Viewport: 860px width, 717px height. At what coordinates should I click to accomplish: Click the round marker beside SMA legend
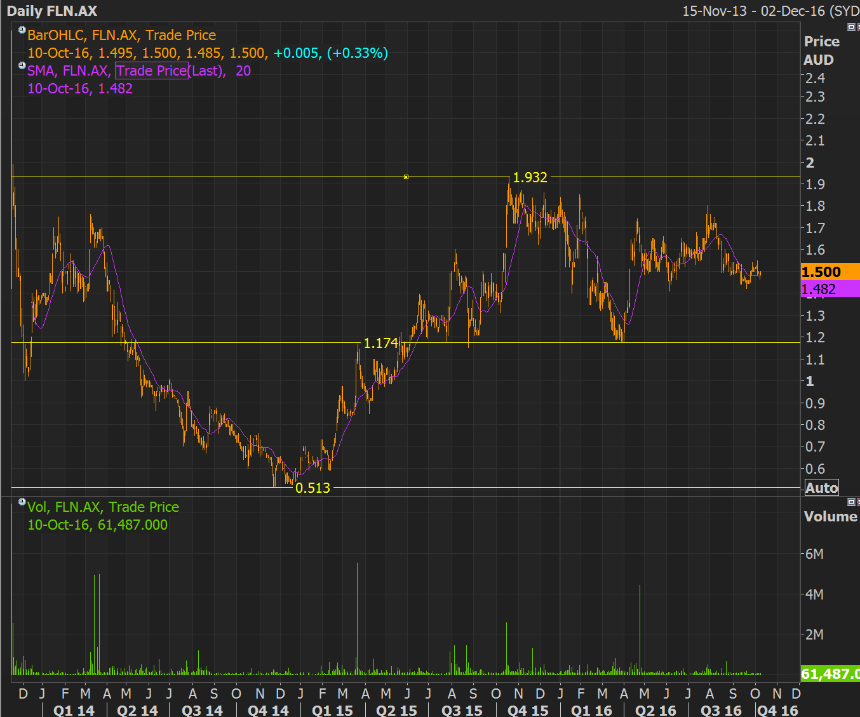tap(22, 66)
